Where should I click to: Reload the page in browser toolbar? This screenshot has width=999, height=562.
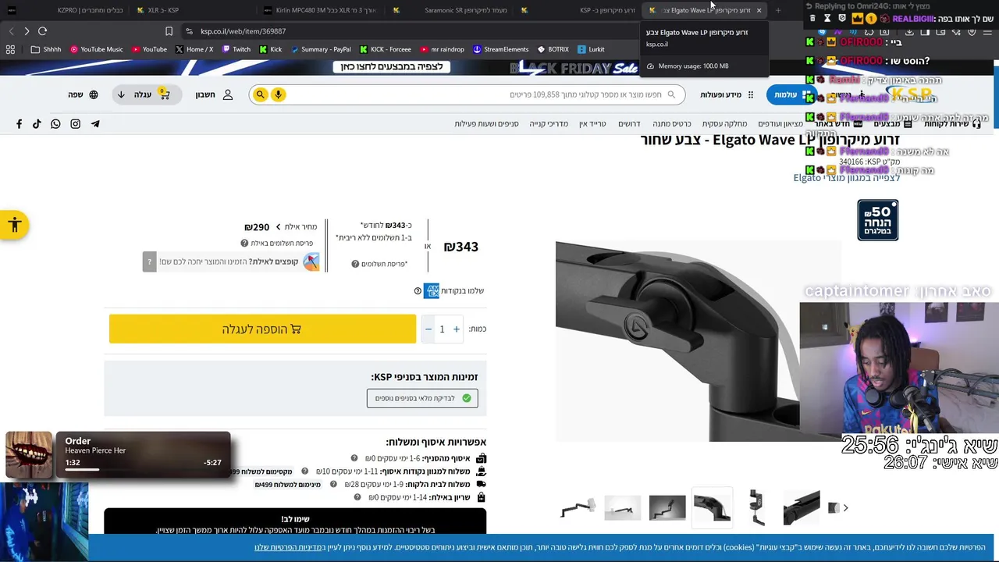[43, 31]
